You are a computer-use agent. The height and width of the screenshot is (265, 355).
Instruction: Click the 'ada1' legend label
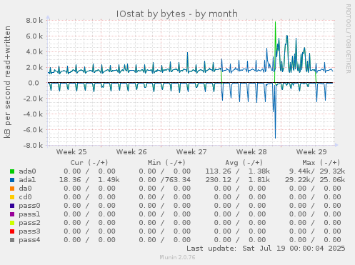27,180
